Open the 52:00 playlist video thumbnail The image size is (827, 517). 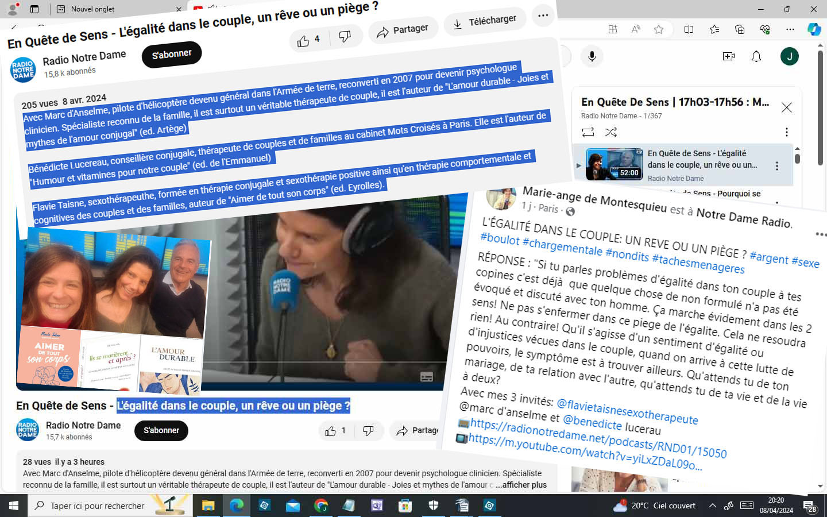coord(614,164)
